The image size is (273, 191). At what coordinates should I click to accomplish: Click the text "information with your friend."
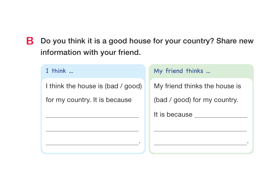point(91,52)
